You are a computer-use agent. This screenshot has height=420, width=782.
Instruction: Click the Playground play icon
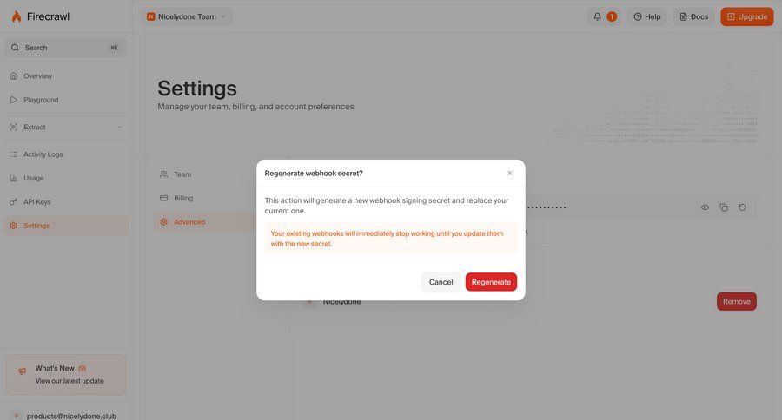pos(13,100)
